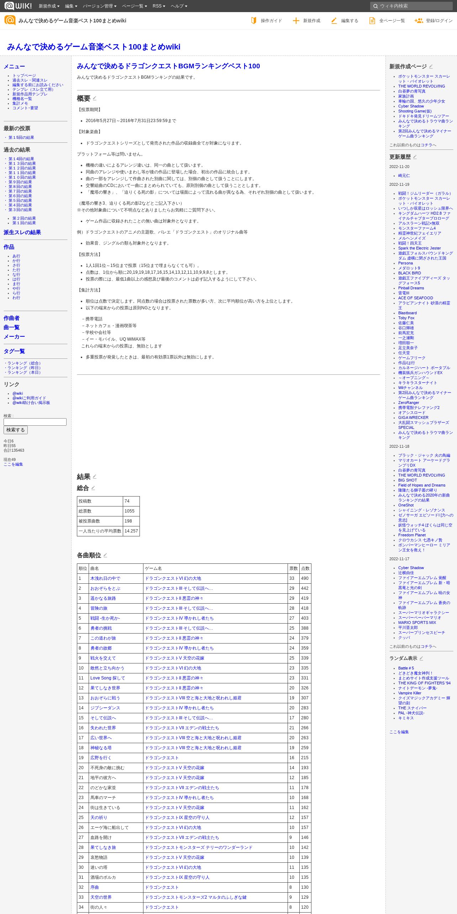Select the 1055 total votes cell
Image resolution: width=457 pixels, height=914 pixels.
click(131, 511)
